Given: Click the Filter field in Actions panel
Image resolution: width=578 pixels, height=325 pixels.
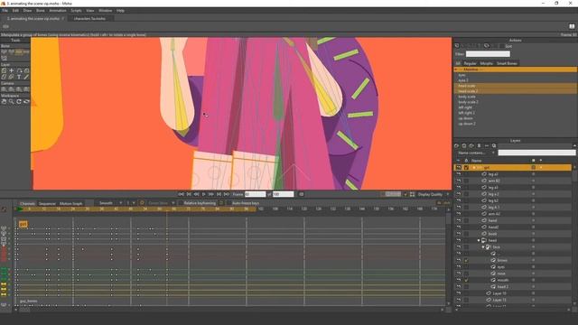Looking at the screenshot, I should click(x=488, y=54).
